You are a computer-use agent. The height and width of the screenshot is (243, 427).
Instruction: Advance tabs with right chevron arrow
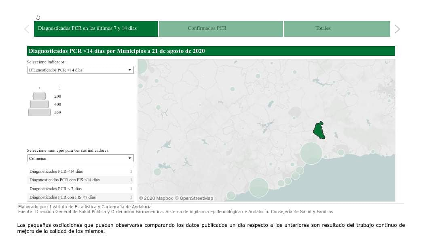point(397,29)
